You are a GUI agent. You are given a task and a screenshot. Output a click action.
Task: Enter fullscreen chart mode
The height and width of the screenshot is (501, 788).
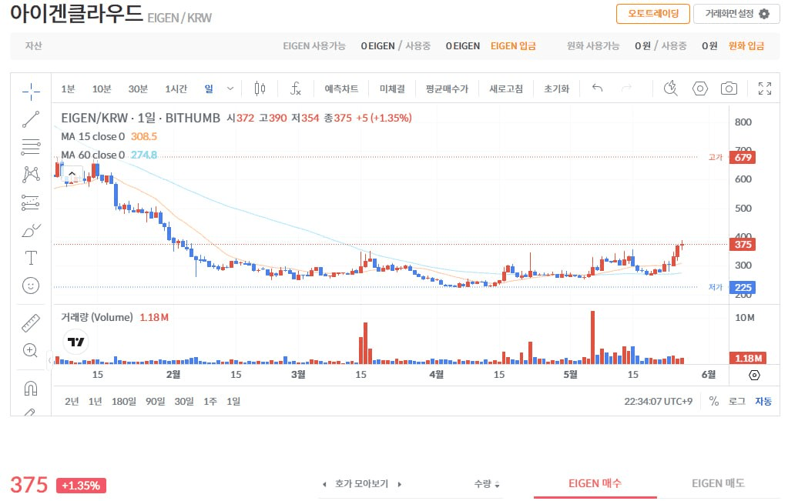point(765,89)
